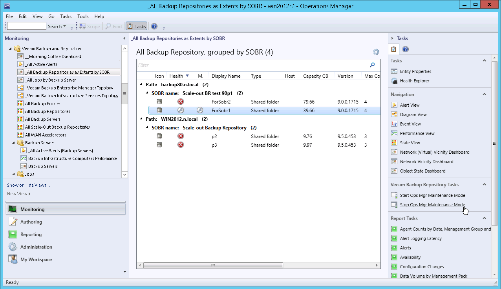Click the Administration gear icon

pos(13,247)
